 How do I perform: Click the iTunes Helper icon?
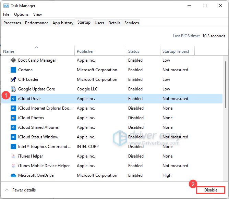tap(13, 156)
